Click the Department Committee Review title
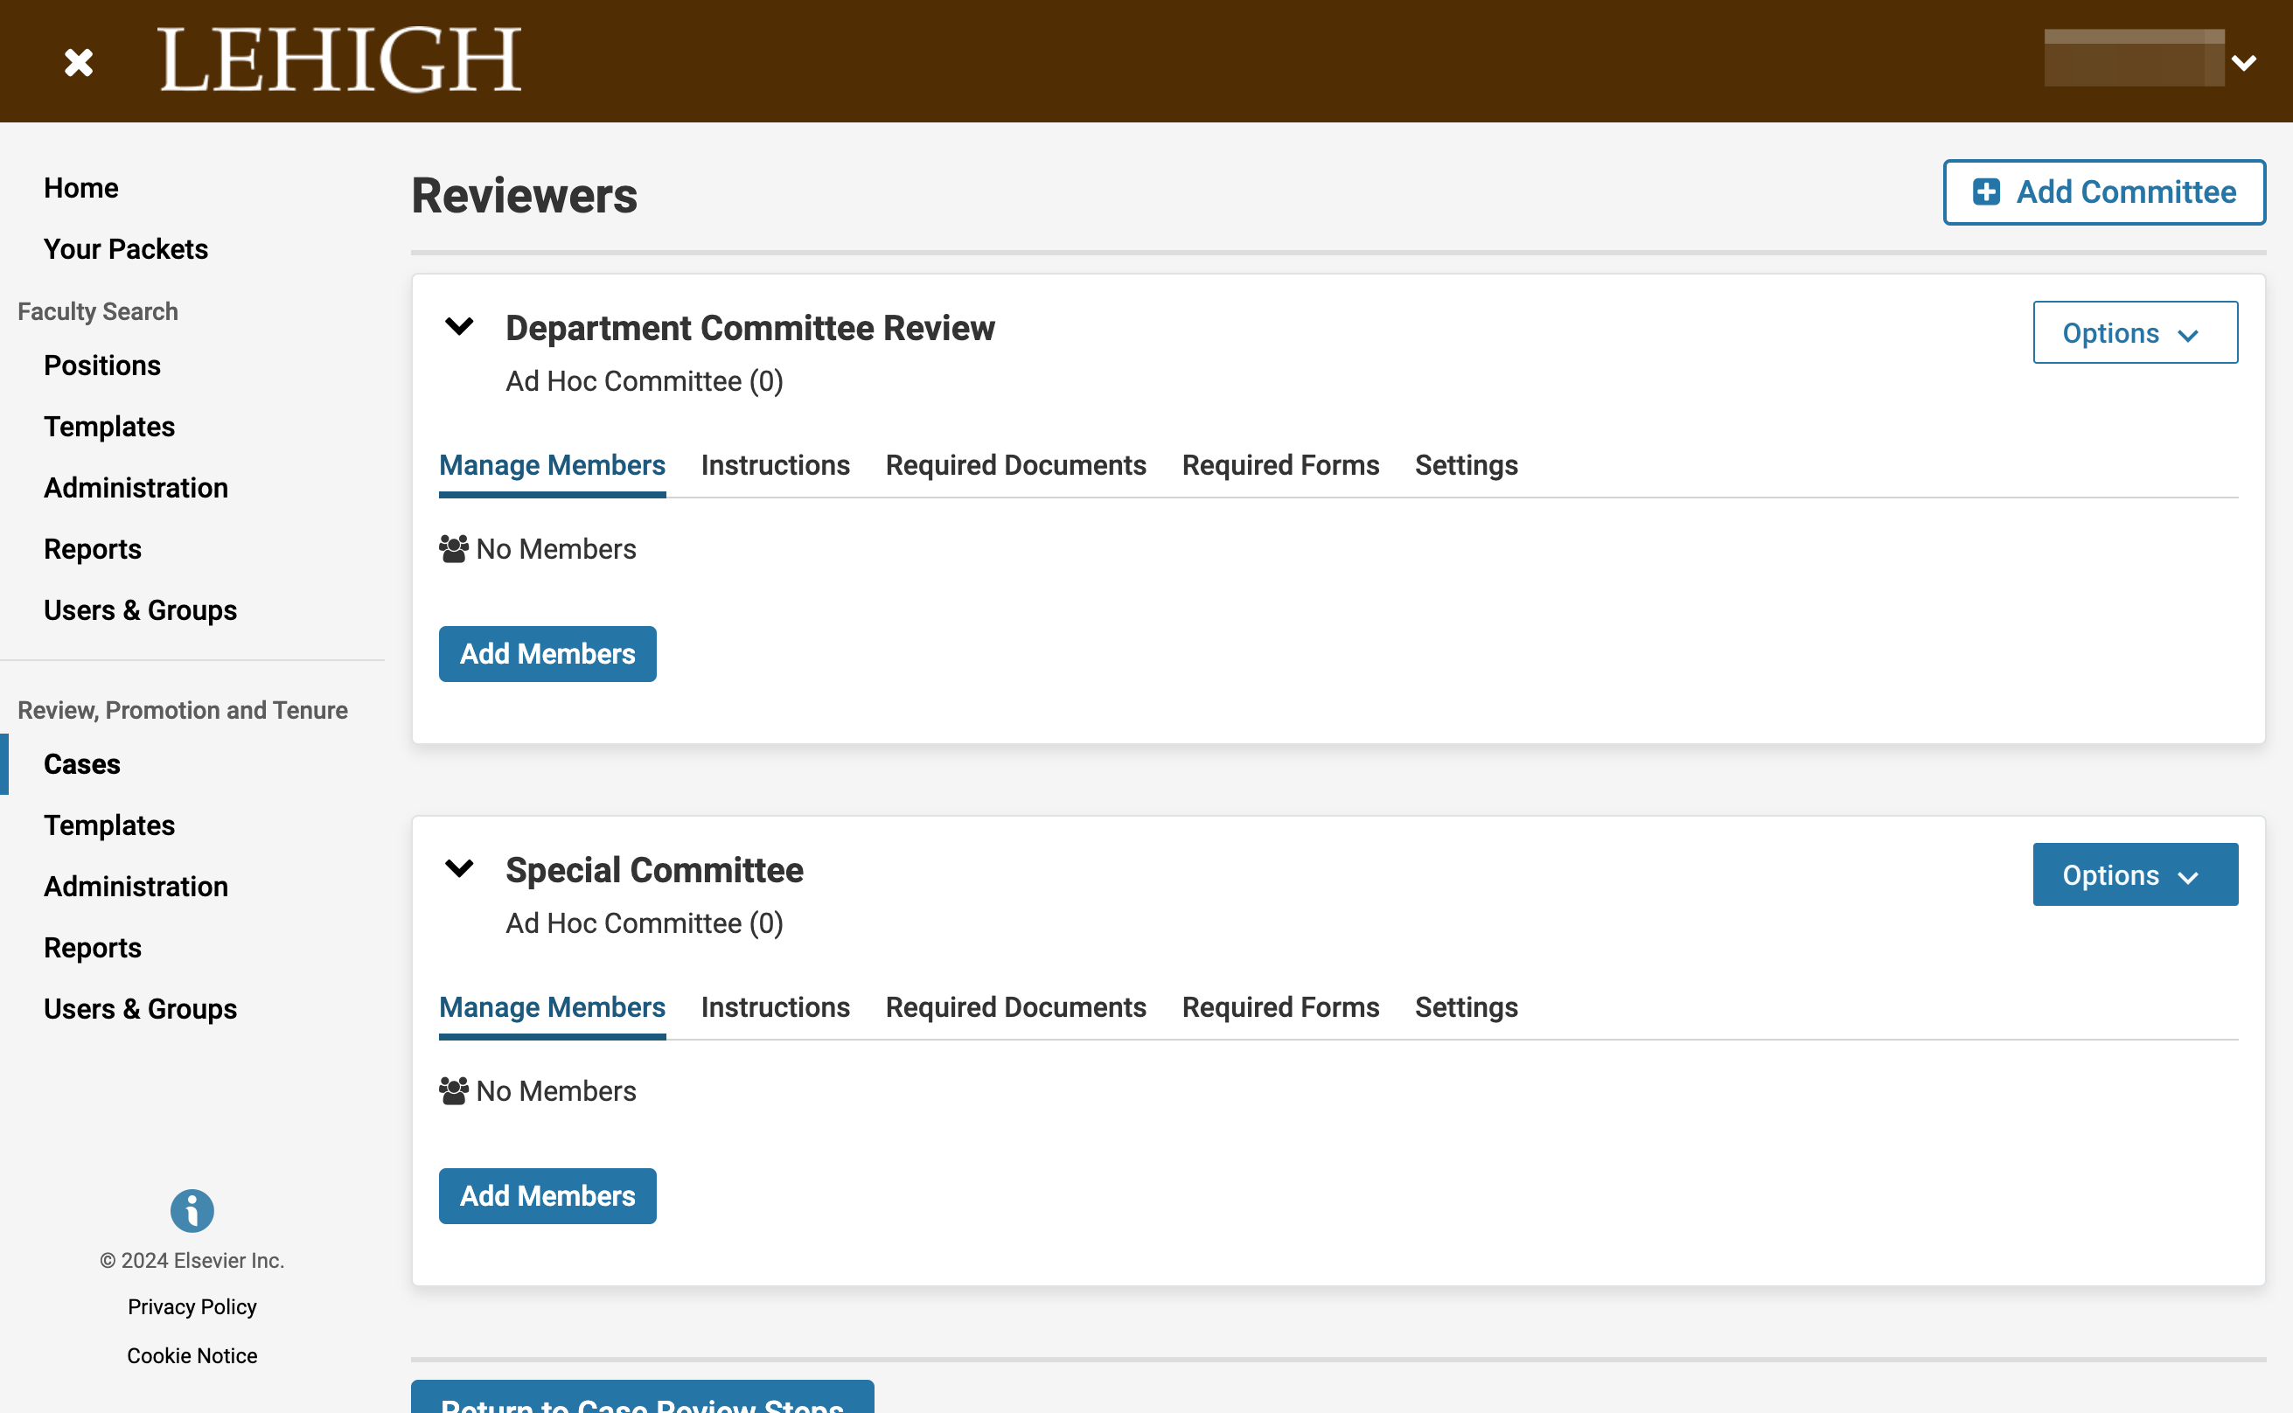 [750, 329]
